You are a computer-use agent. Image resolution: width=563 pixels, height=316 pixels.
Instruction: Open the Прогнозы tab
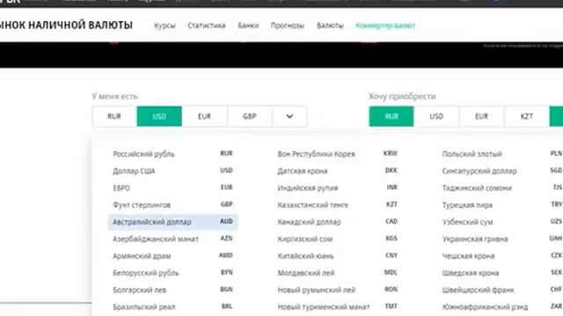tap(288, 25)
